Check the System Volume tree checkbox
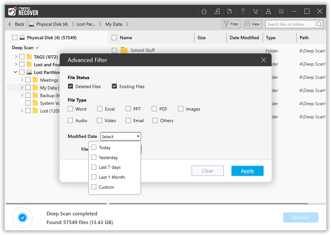The height and width of the screenshot is (235, 331). (28, 103)
